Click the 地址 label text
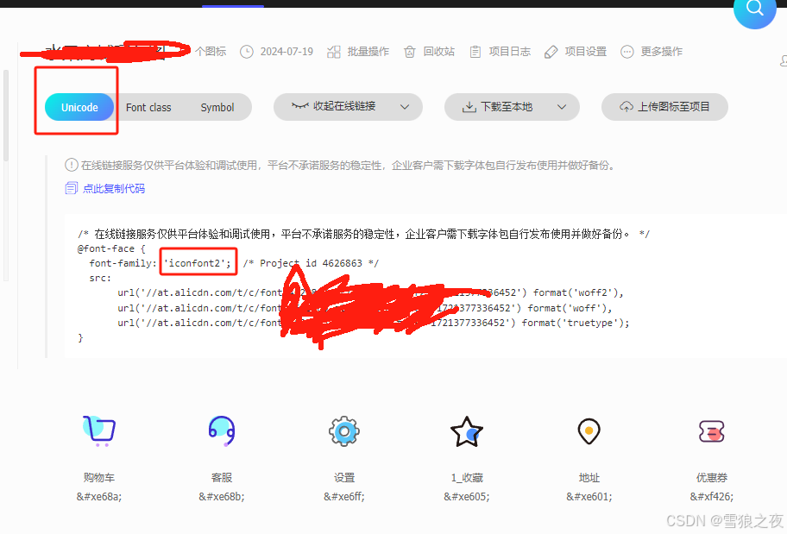 pos(589,477)
